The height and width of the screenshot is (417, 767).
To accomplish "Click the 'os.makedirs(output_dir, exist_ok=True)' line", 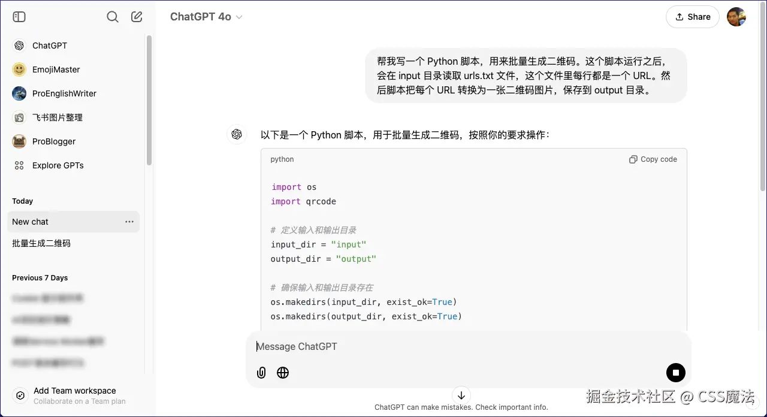I will [366, 316].
